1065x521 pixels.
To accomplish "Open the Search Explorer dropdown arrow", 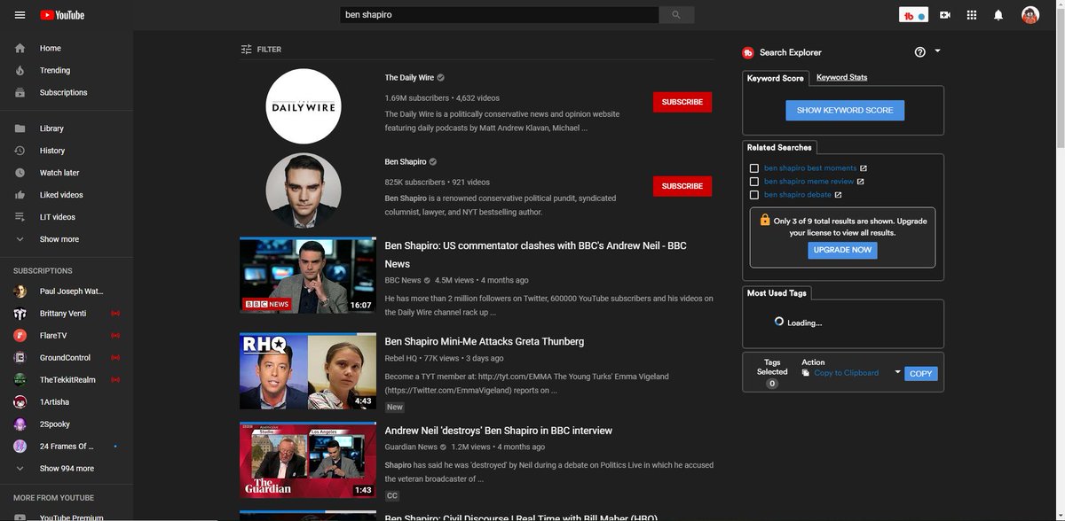I will tap(937, 51).
